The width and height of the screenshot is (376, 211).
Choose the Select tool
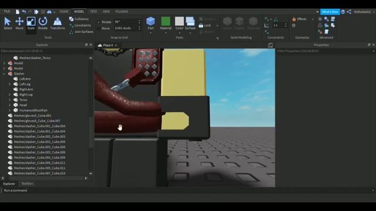tap(8, 23)
